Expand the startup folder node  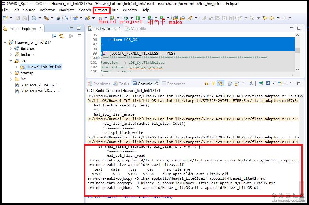tap(11, 73)
